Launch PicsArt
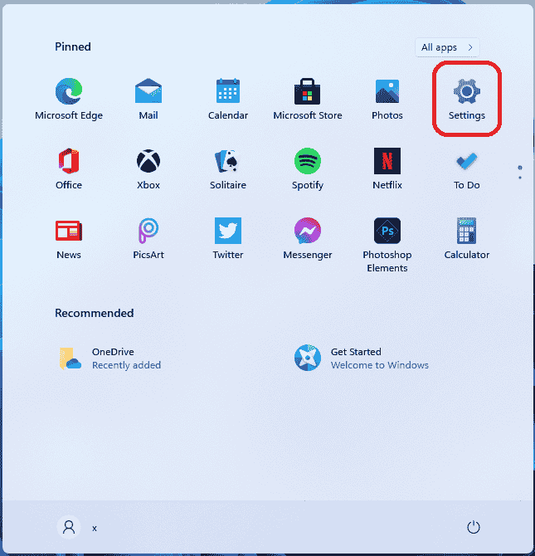Image resolution: width=535 pixels, height=556 pixels. point(148,239)
